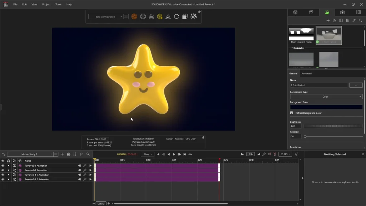Hide the Revolve3-1 Animation track eye icon
Screen dimensions: 366x206
pyautogui.click(x=3, y=166)
